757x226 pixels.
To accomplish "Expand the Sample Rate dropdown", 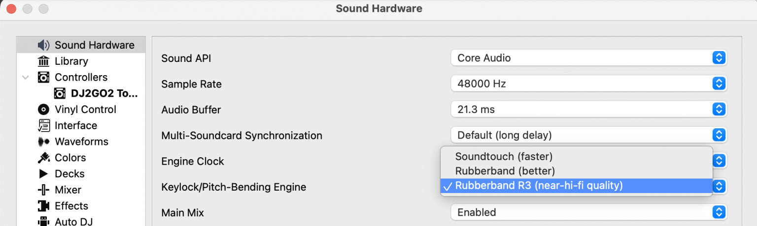I will pos(588,84).
